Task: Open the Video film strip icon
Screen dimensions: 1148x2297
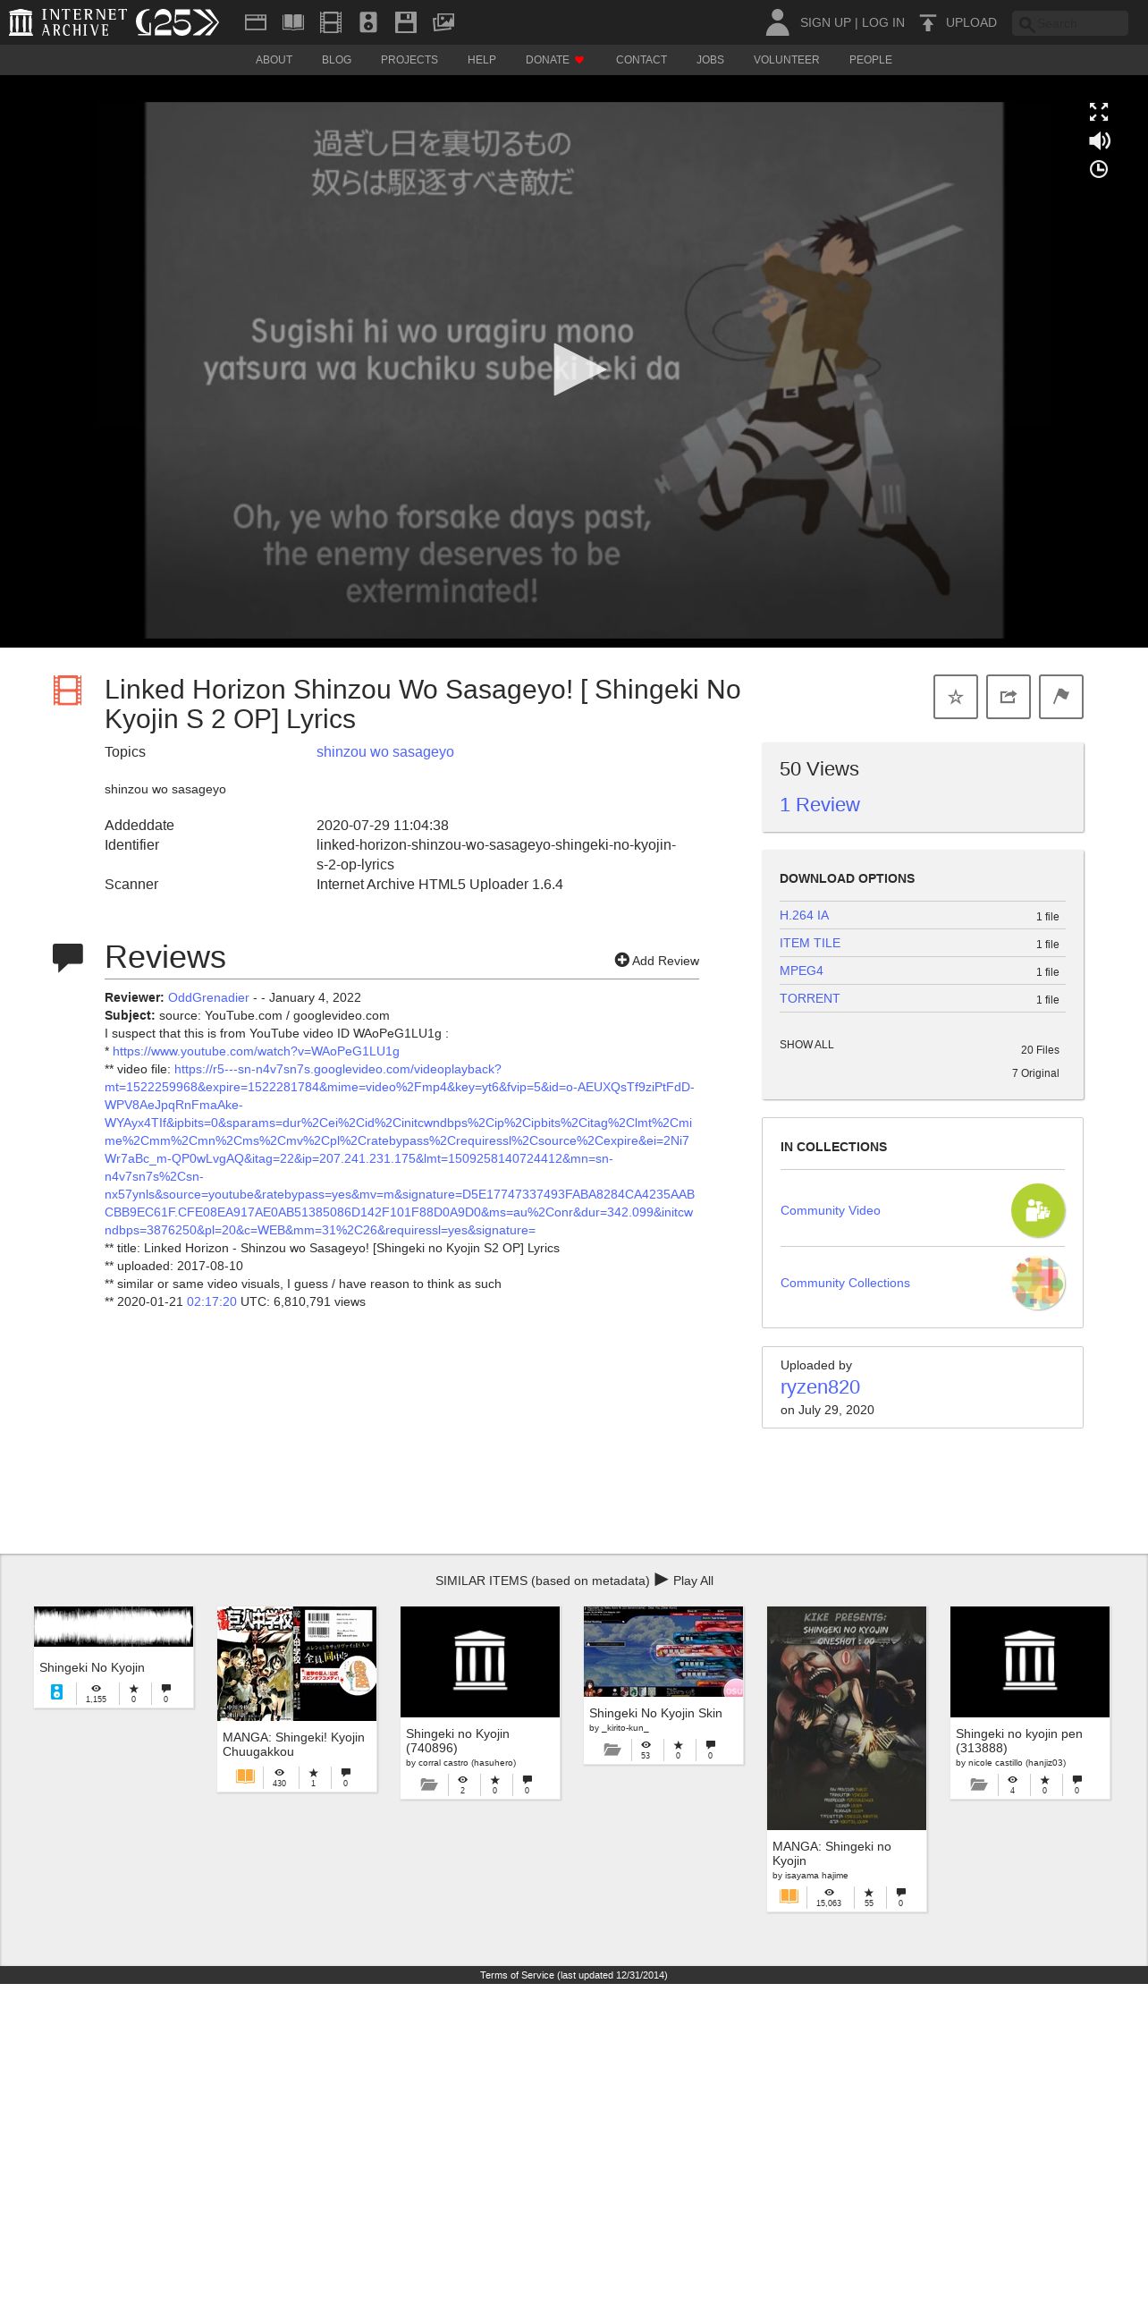Action: [331, 22]
